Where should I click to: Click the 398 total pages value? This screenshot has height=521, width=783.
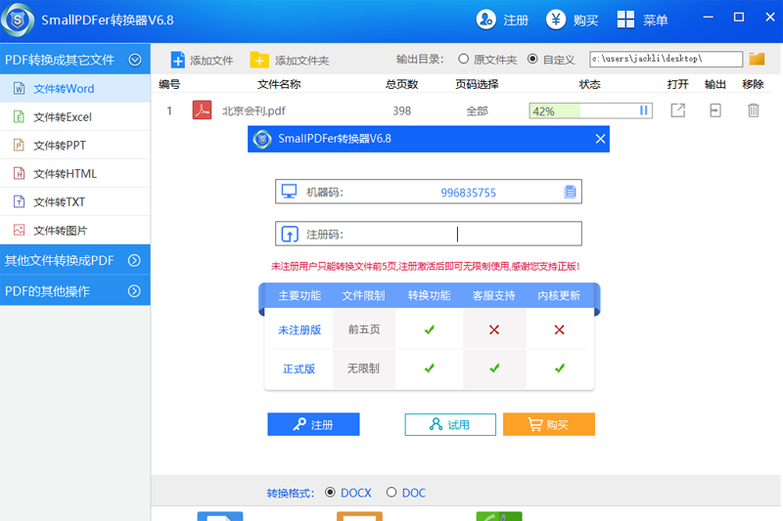(x=401, y=110)
